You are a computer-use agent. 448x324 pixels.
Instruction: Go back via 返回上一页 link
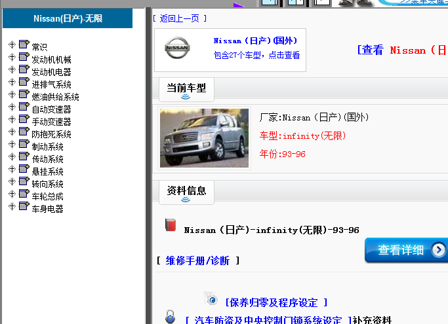(180, 18)
